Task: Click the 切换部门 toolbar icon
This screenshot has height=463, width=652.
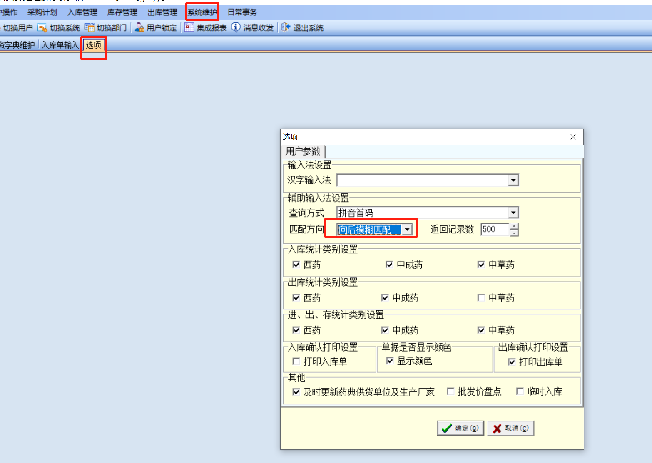Action: (89, 28)
